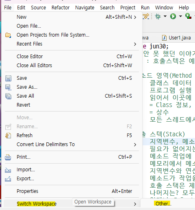Switch to the User1.java tab
The width and height of the screenshot is (195, 210).
177,38
